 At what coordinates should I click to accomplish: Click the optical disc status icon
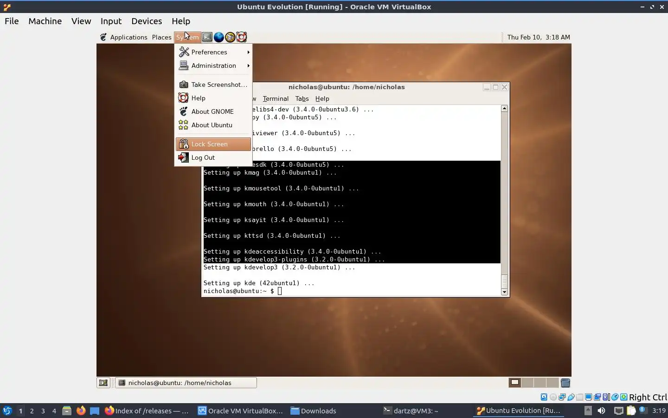click(x=553, y=397)
